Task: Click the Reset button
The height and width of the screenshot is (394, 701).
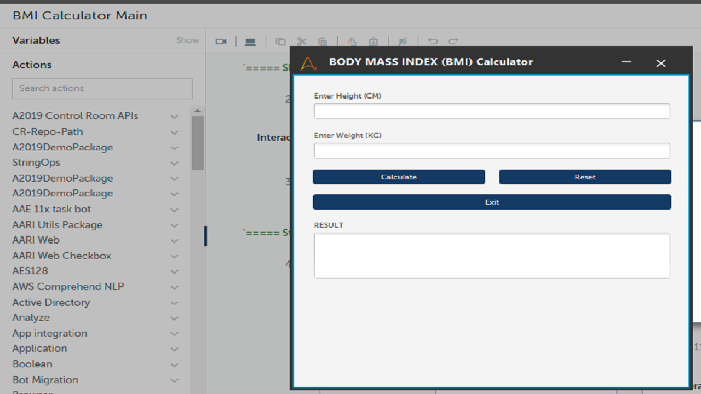Action: point(585,177)
